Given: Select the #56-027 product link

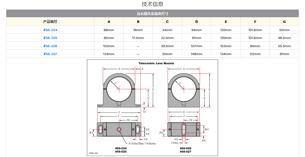Looking at the screenshot, I should tap(50, 54).
